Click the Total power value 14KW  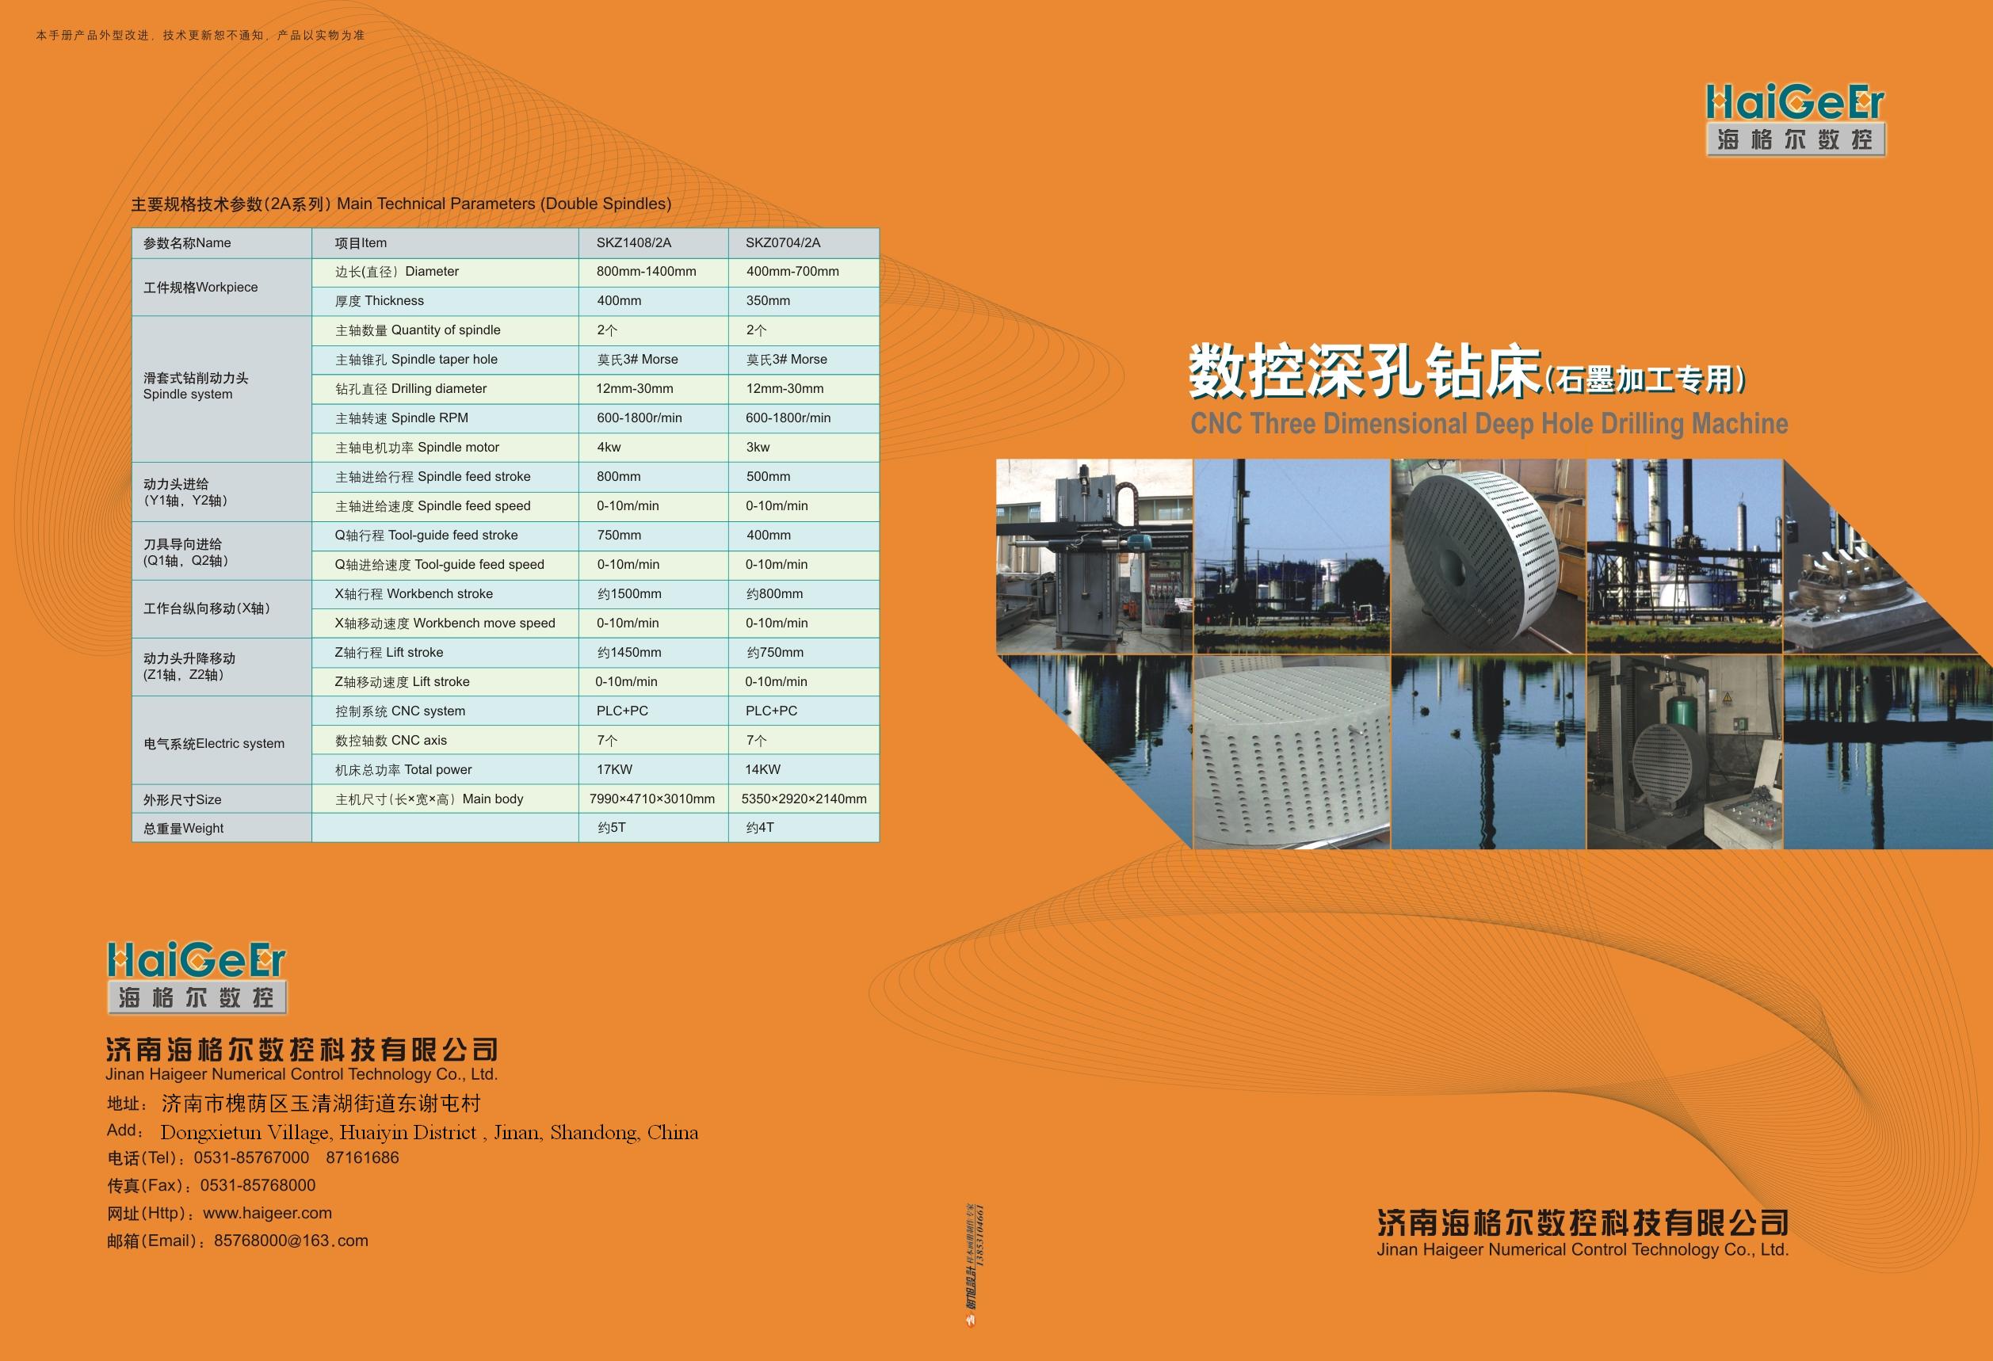[763, 768]
